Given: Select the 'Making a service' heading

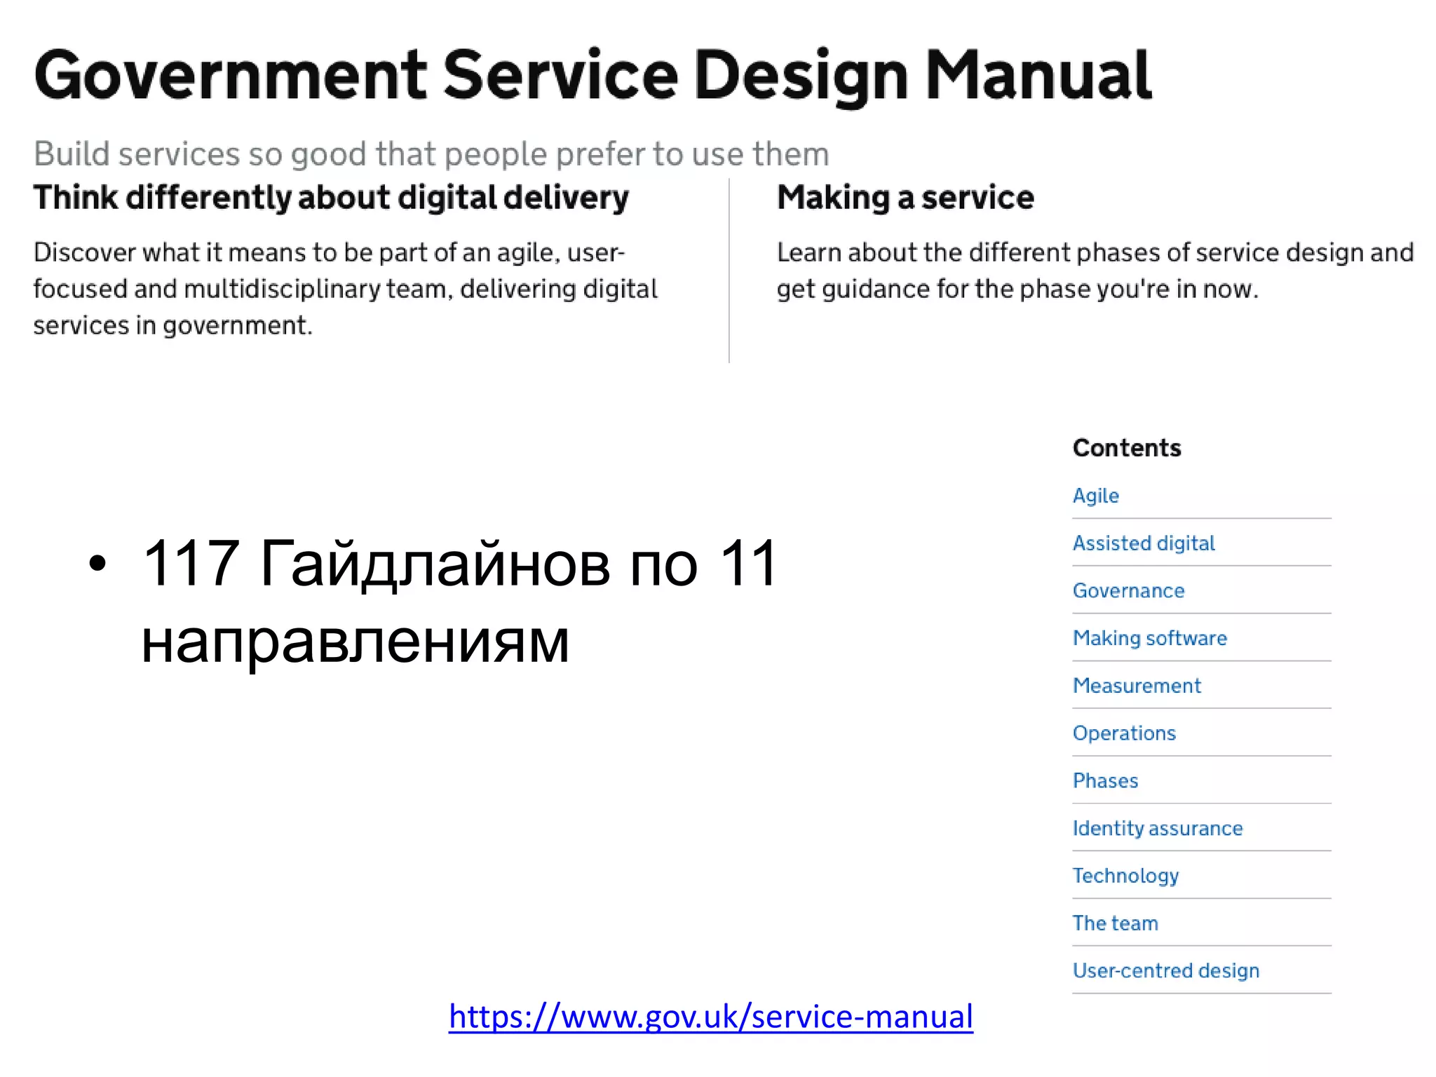Looking at the screenshot, I should [905, 198].
